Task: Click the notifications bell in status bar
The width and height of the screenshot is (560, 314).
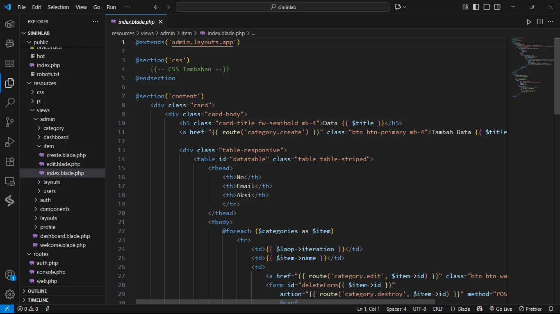Action: pos(551,309)
